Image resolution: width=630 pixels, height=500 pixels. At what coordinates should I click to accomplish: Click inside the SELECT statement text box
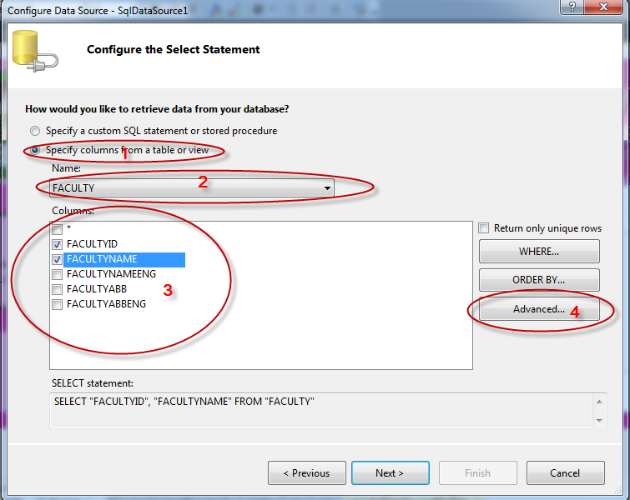coord(321,411)
